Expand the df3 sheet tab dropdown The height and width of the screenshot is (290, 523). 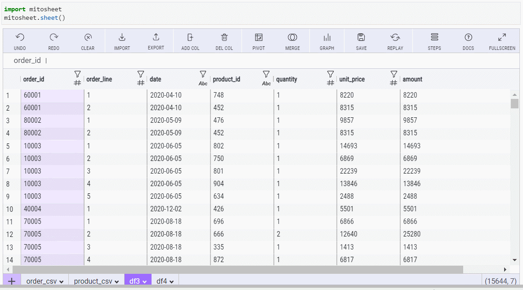click(145, 282)
